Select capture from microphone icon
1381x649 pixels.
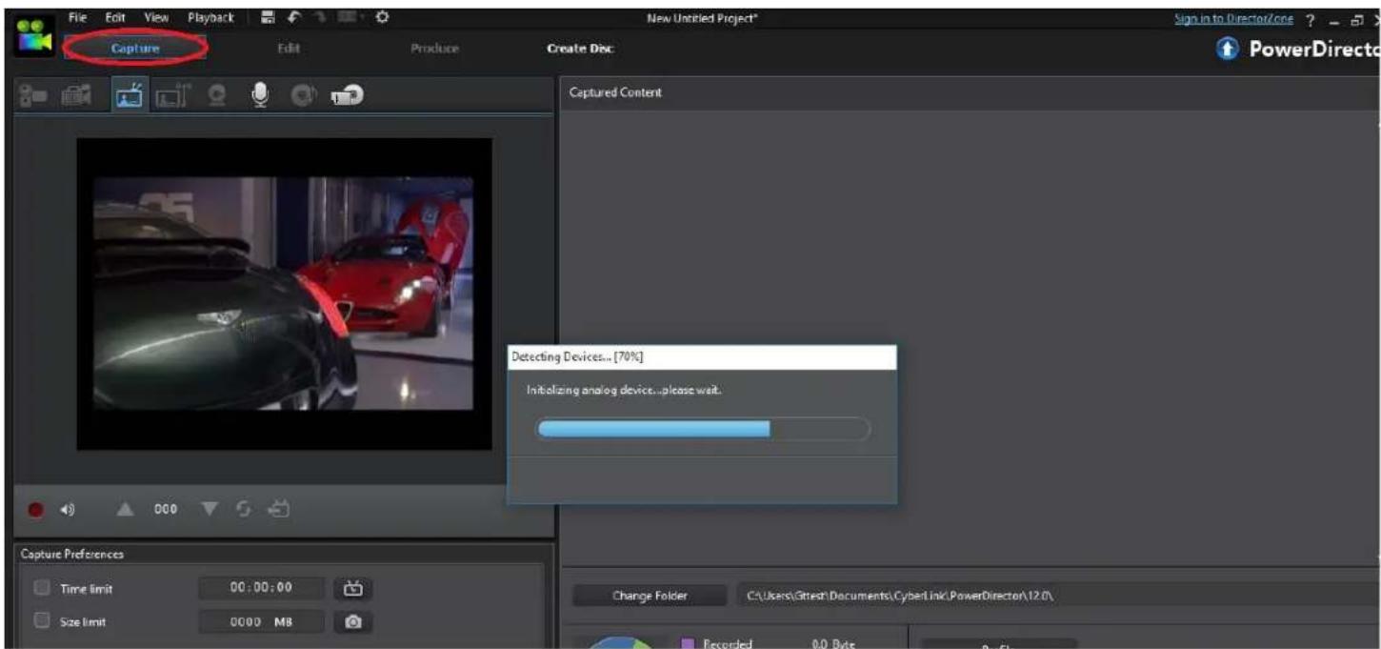pyautogui.click(x=261, y=94)
